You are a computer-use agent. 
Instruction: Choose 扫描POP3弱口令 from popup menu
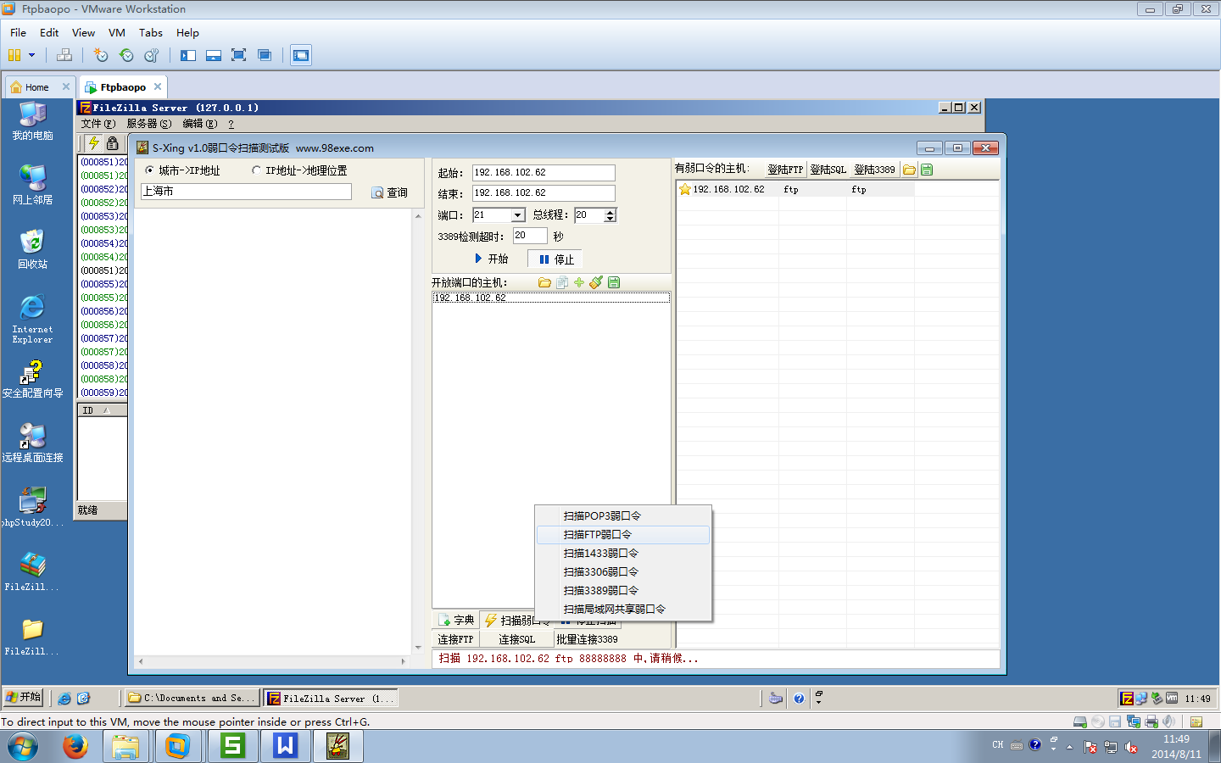pyautogui.click(x=623, y=515)
